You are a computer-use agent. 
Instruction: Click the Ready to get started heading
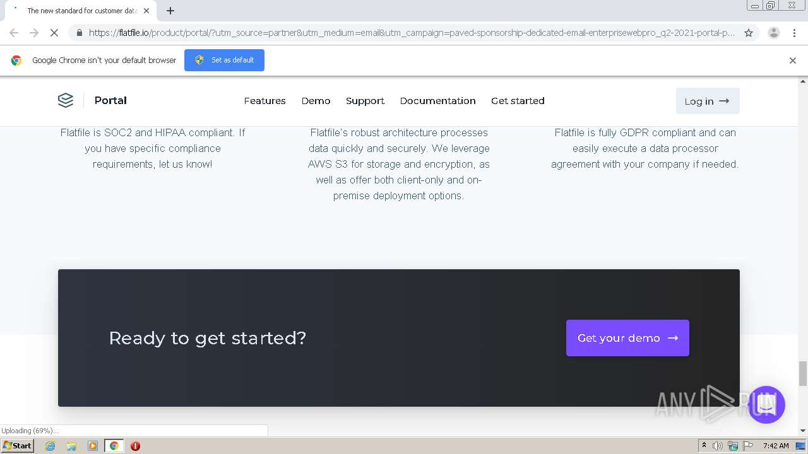208,338
